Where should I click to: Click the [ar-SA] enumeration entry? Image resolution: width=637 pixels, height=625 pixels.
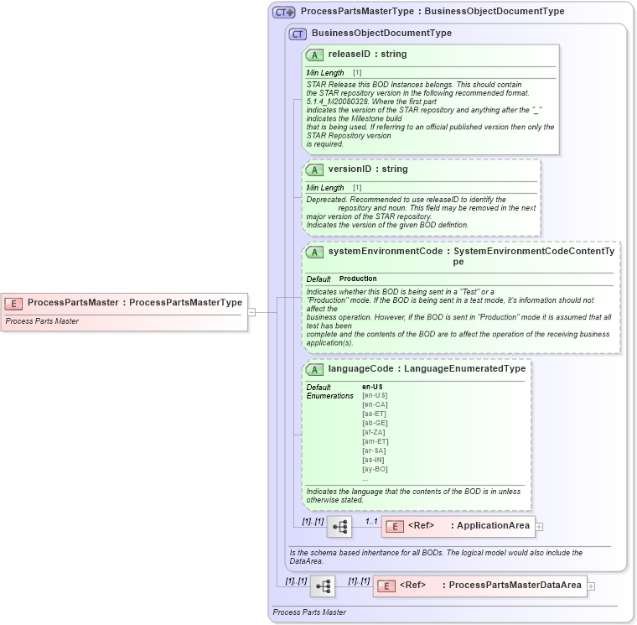pos(374,451)
